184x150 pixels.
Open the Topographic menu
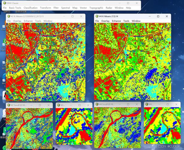coord(96,8)
